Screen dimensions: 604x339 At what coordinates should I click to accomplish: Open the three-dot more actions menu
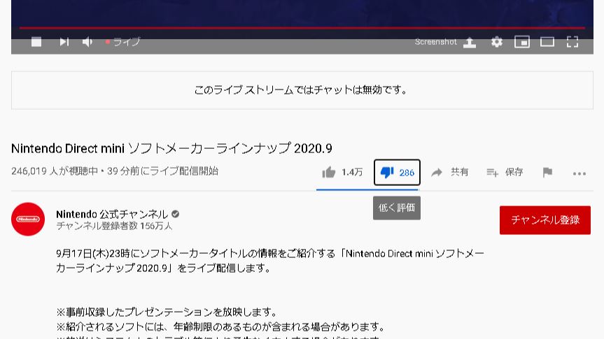(580, 173)
